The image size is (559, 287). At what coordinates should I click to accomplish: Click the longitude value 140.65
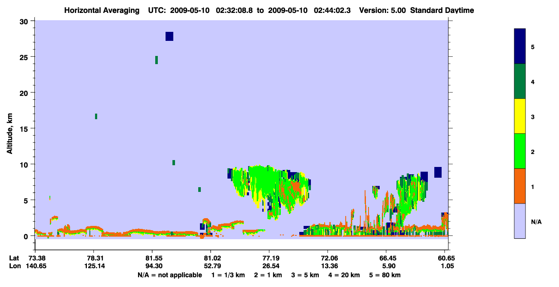(x=35, y=266)
